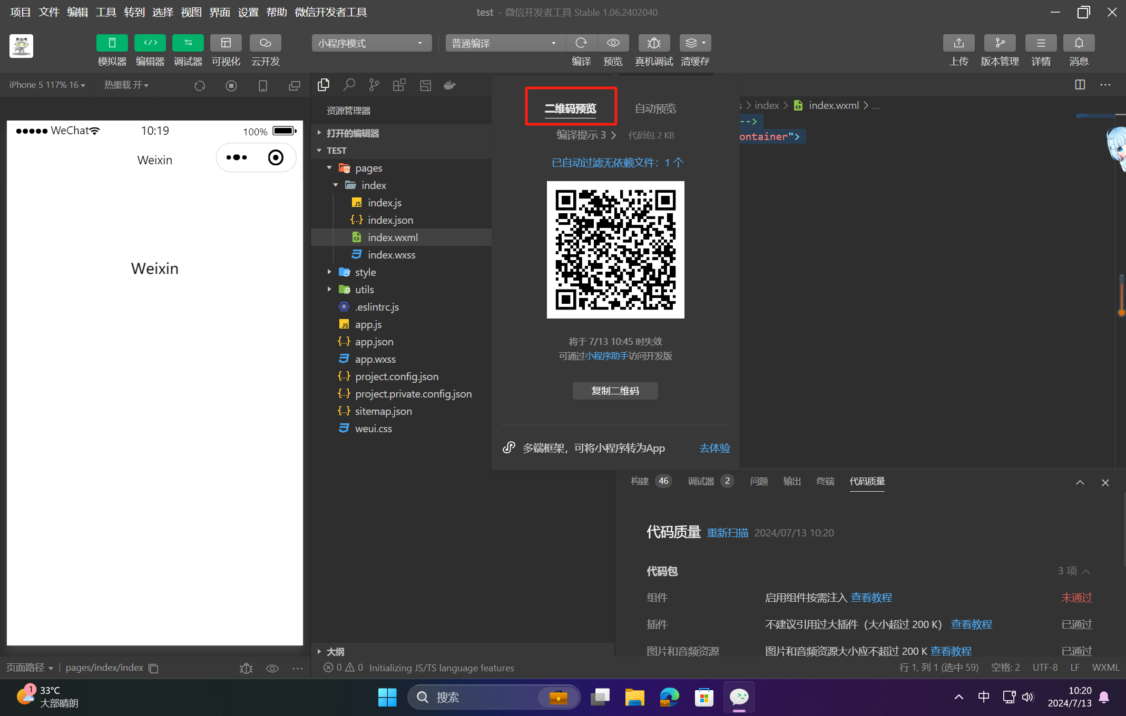Switch to the 自动预览 tab
Viewport: 1126px width, 716px height.
click(x=655, y=108)
